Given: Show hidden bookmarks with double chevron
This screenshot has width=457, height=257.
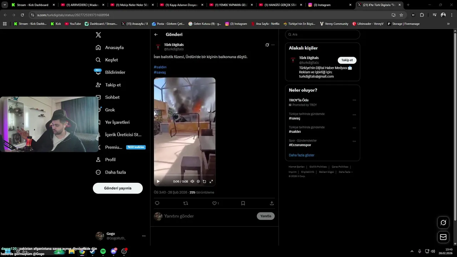Looking at the screenshot, I should coord(448,24).
